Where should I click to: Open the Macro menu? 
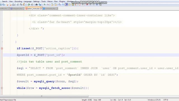click(x=50, y=1)
